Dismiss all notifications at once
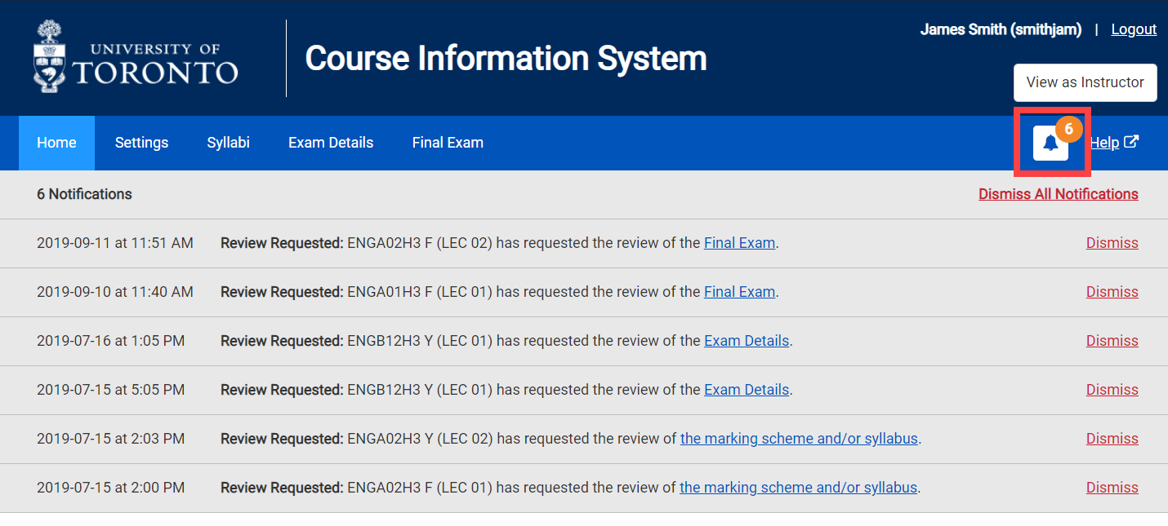The image size is (1168, 526). (x=1058, y=194)
